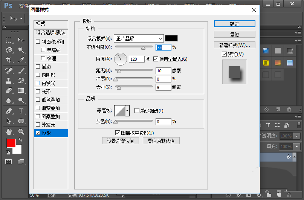Click the Delete layer trash icon
Image resolution: width=304 pixels, height=200 pixels.
(289, 195)
